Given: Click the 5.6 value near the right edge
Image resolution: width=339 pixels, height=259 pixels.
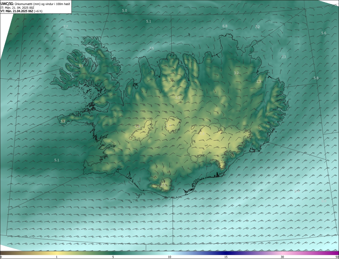Looking at the screenshot, I should pyautogui.click(x=324, y=33).
